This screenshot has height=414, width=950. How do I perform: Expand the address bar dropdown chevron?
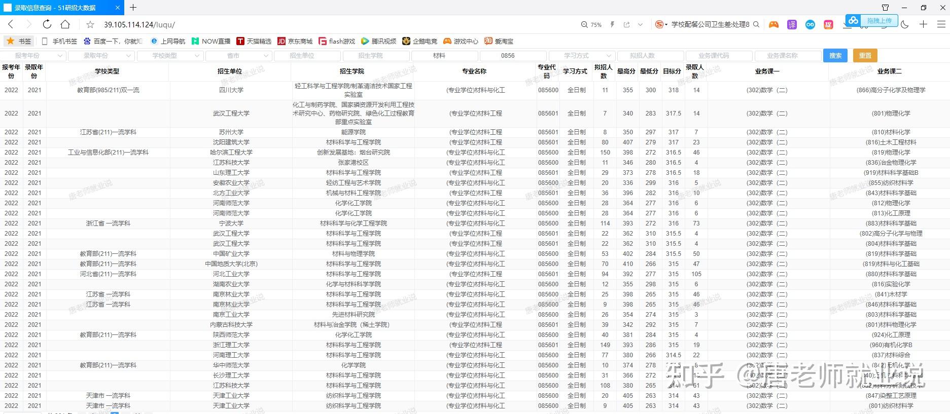640,24
